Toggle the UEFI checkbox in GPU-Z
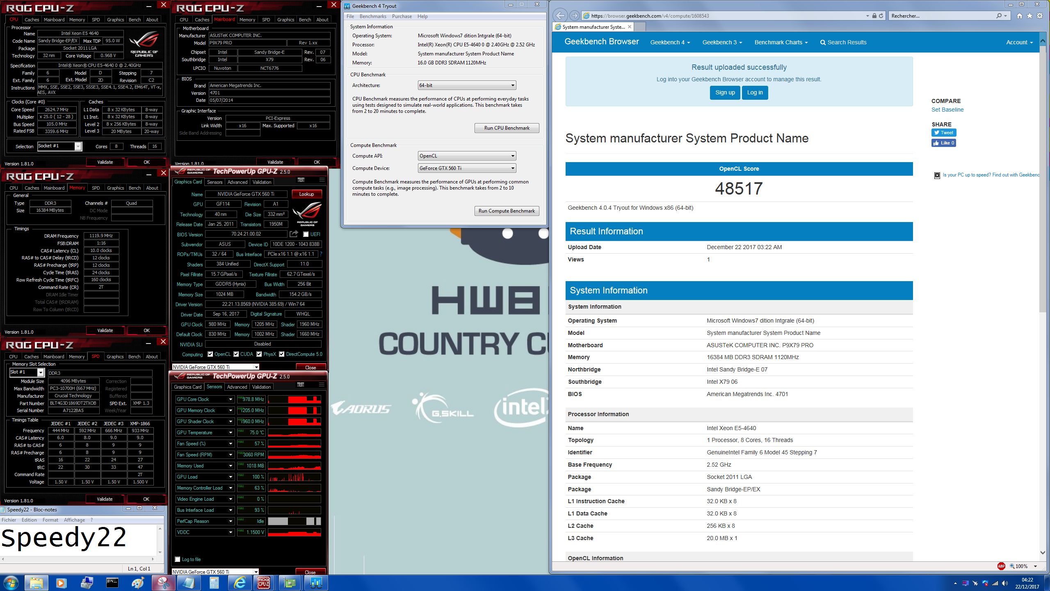Viewport: 1050px width, 591px height. (x=306, y=234)
